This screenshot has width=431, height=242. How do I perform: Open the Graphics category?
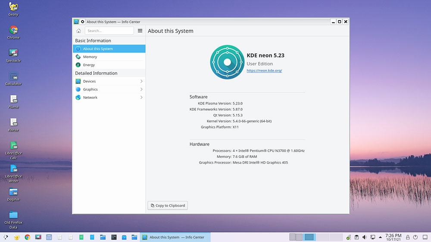[109, 89]
